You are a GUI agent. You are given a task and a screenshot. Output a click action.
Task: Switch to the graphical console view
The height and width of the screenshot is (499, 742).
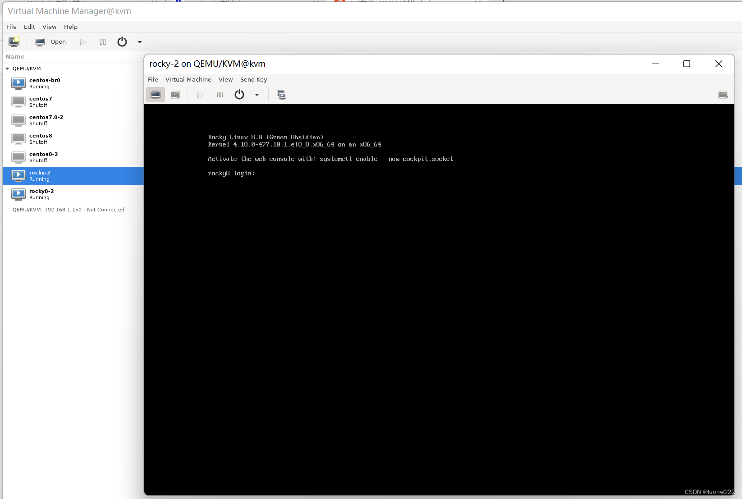pos(155,95)
